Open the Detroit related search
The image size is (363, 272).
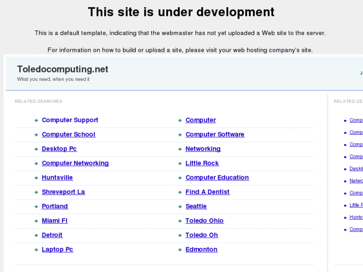[x=52, y=235]
